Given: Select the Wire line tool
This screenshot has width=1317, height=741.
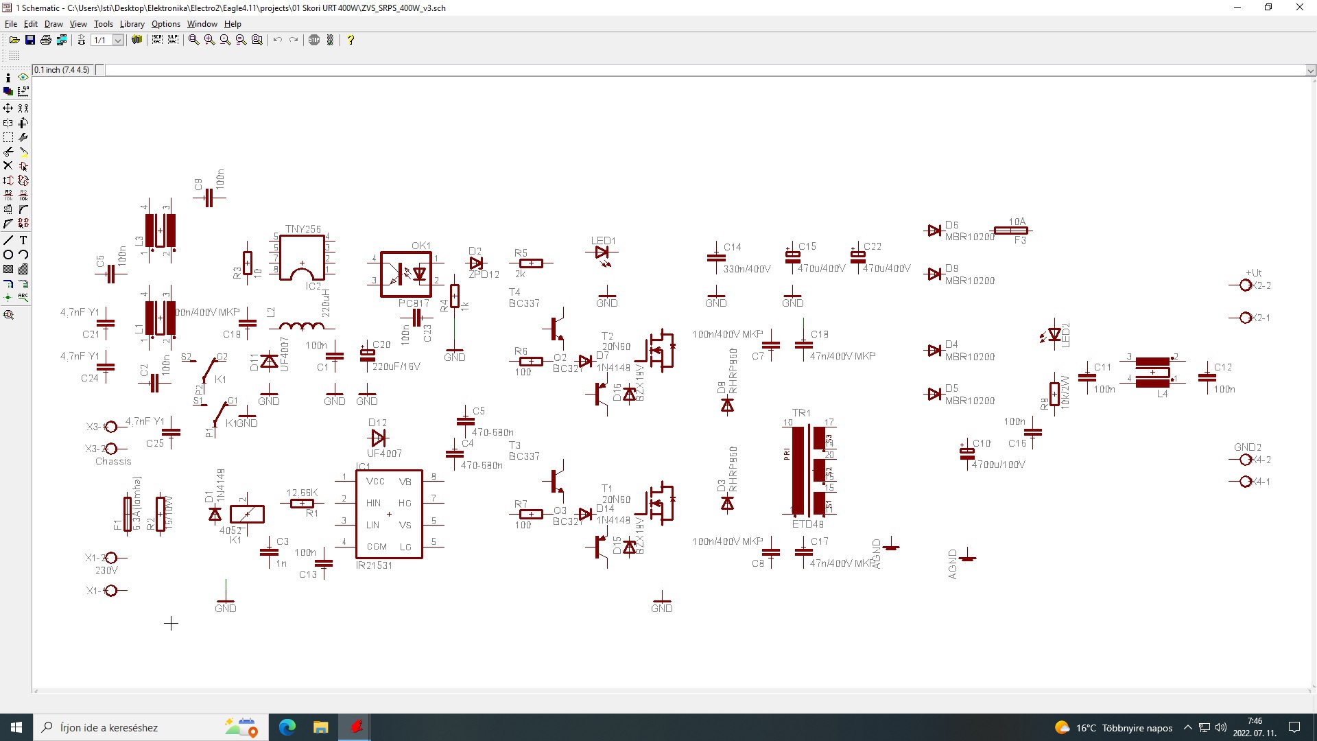Looking at the screenshot, I should pyautogui.click(x=8, y=240).
